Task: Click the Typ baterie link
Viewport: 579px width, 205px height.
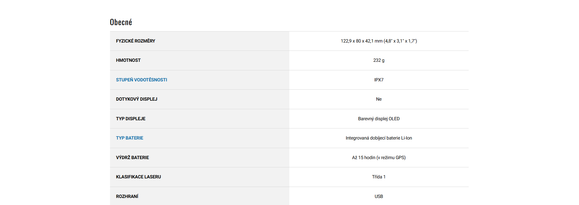Action: pyautogui.click(x=129, y=138)
